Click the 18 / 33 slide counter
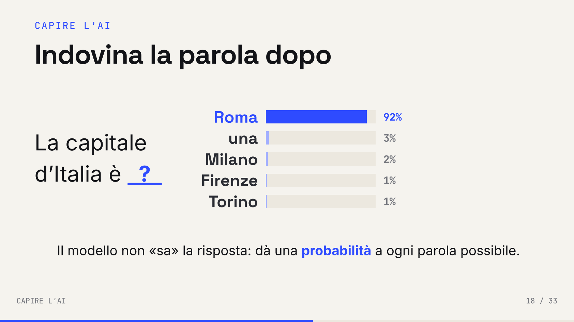The image size is (574, 322). [x=541, y=301]
